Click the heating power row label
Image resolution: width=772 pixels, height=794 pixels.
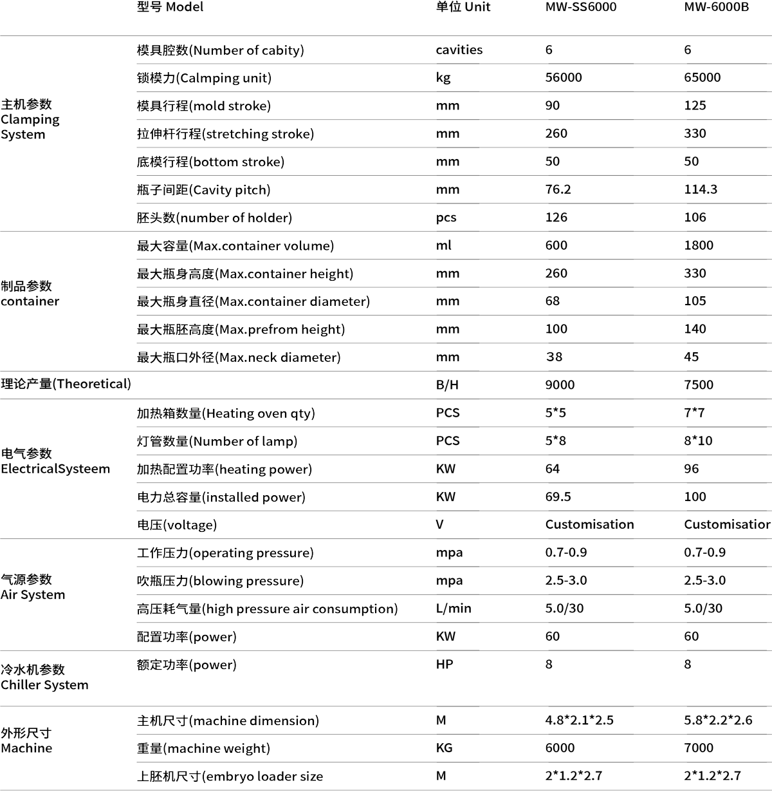click(x=224, y=469)
